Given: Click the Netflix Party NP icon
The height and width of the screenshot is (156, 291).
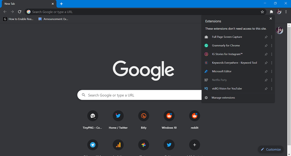Looking at the screenshot, I should [x=206, y=80].
